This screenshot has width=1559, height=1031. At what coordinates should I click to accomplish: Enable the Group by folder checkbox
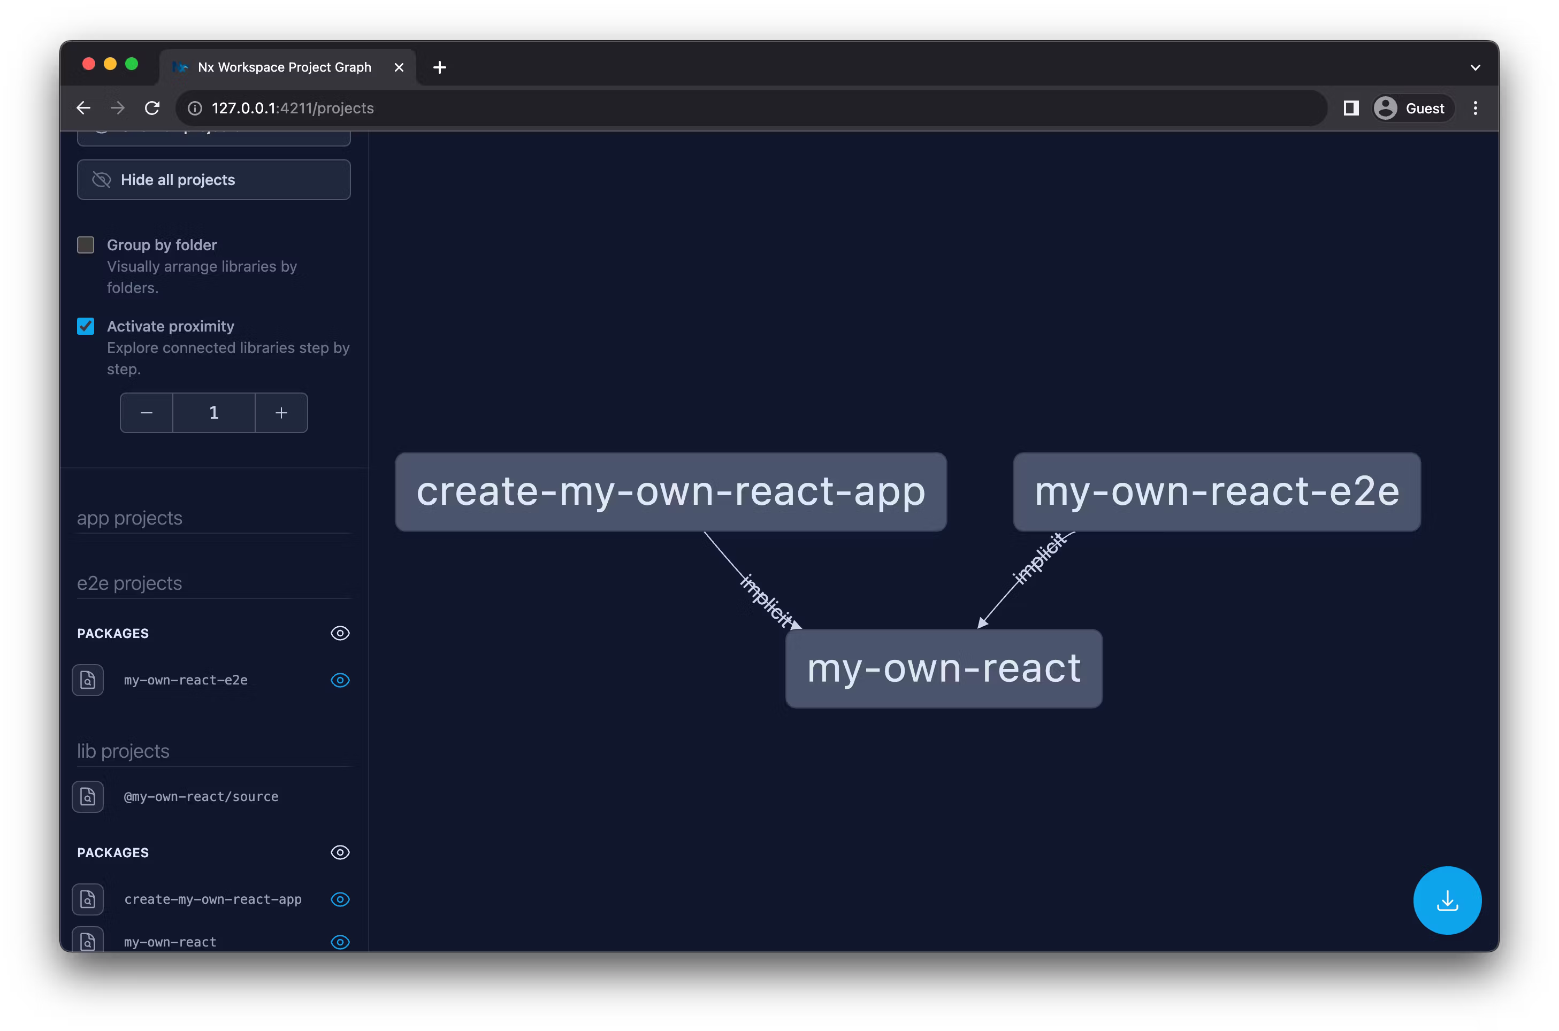pos(86,245)
